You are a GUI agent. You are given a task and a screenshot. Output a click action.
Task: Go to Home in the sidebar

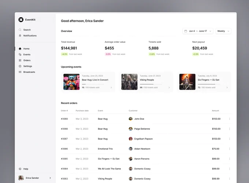(26, 49)
